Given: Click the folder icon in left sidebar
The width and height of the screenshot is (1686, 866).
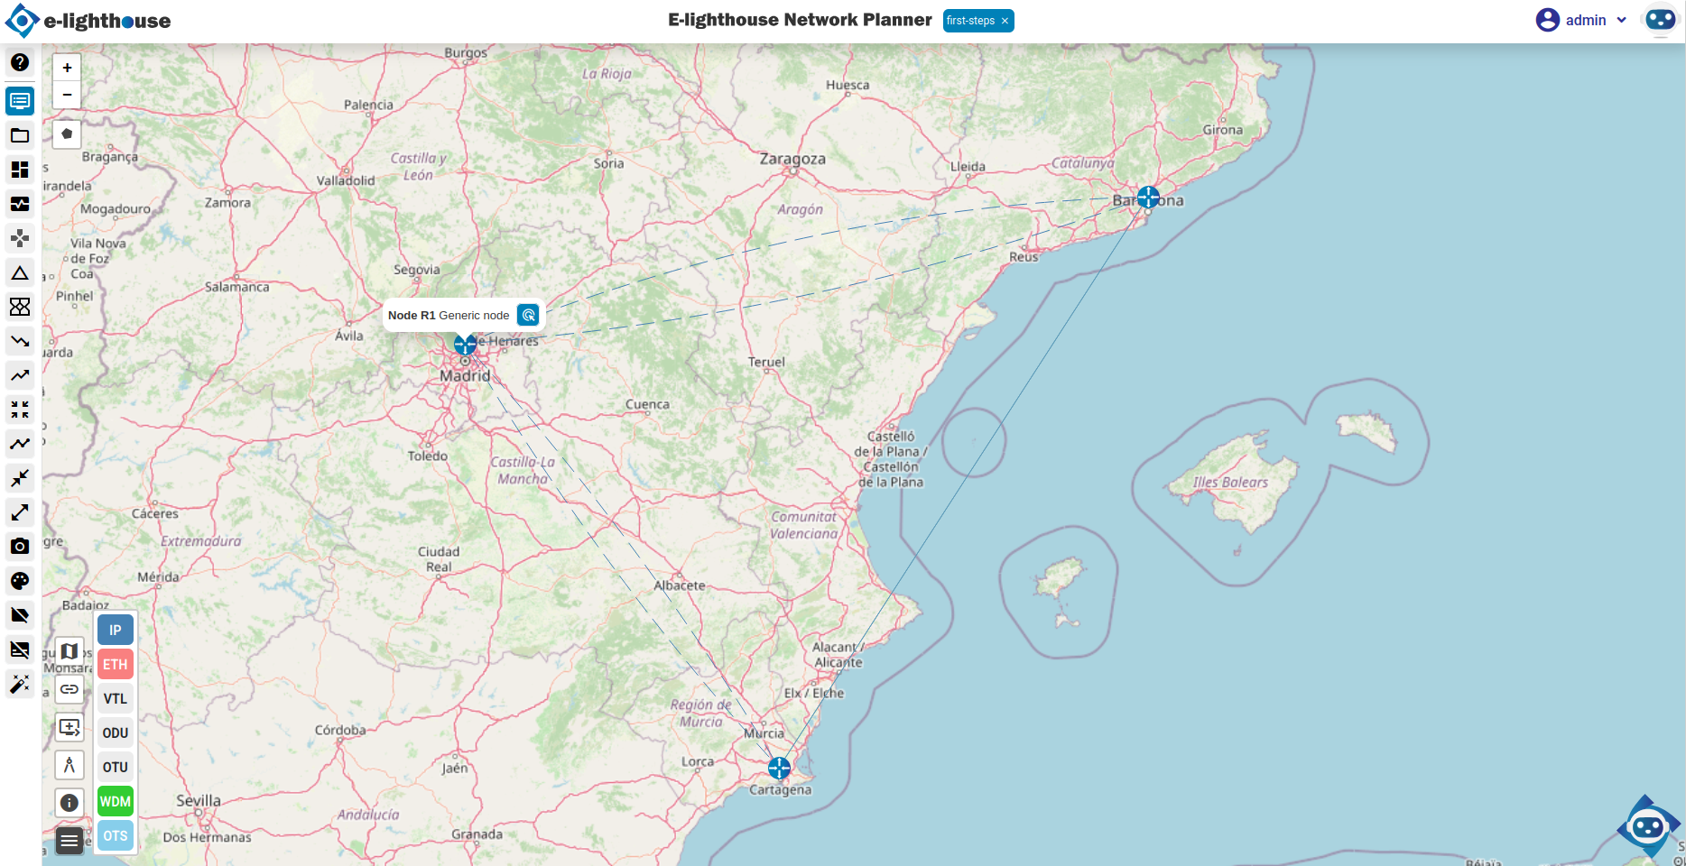Looking at the screenshot, I should point(20,135).
